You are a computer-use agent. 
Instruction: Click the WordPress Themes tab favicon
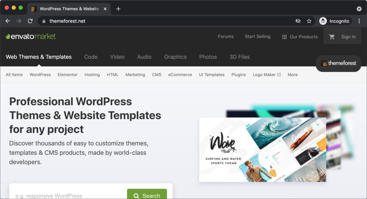pos(34,9)
